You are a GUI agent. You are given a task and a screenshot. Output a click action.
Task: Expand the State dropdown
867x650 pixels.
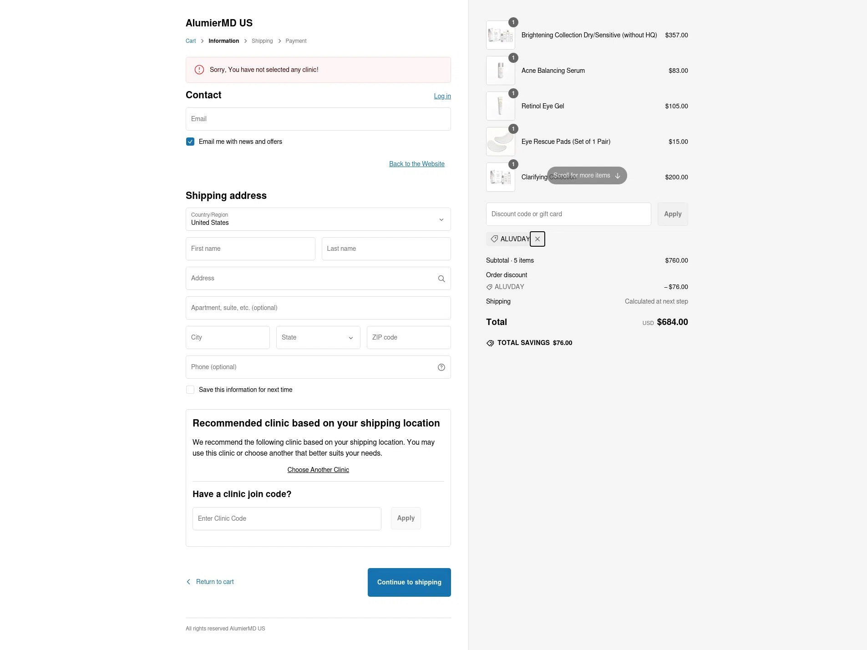(x=318, y=337)
